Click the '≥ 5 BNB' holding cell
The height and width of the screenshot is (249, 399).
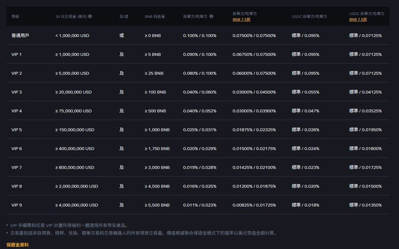153,54
